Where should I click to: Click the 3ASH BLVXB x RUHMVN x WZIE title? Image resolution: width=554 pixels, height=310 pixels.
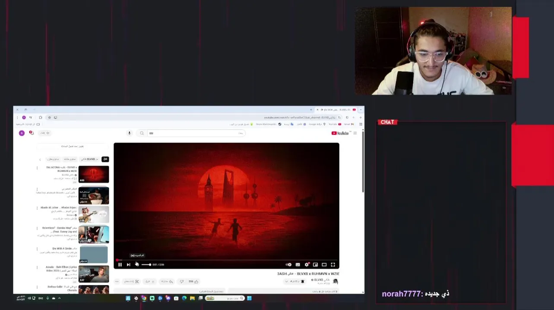(308, 274)
